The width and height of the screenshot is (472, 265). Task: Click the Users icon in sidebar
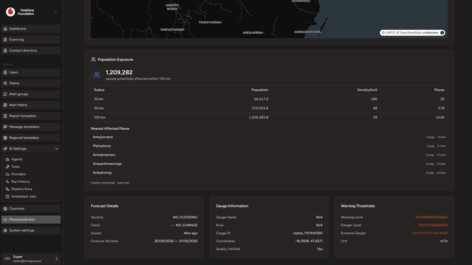tap(5, 72)
